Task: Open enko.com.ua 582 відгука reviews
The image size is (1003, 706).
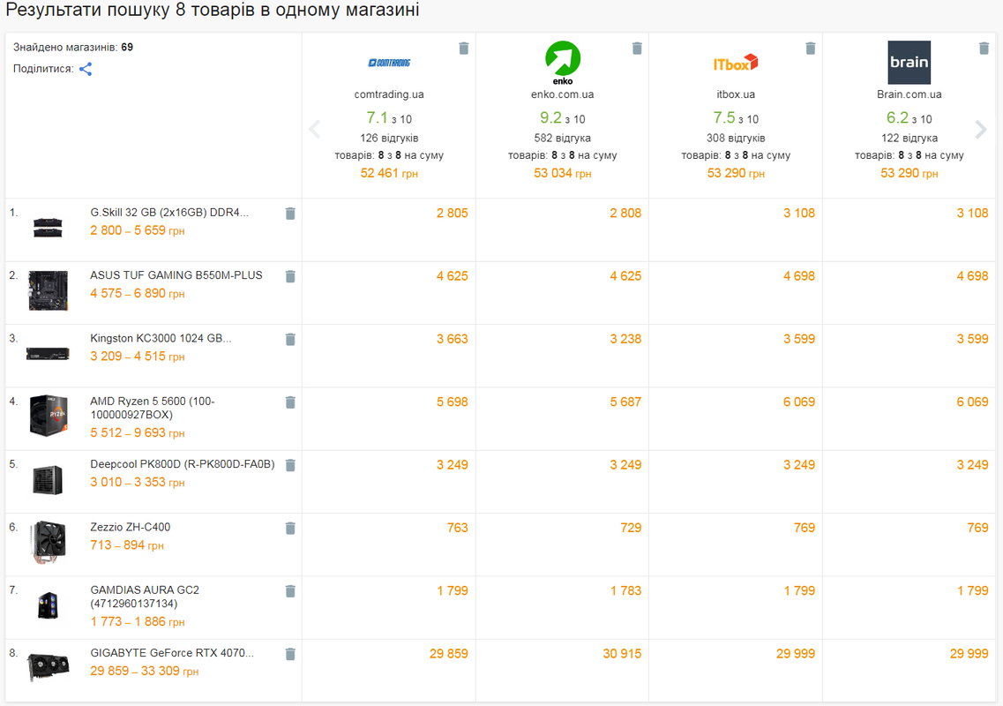Action: 562,138
